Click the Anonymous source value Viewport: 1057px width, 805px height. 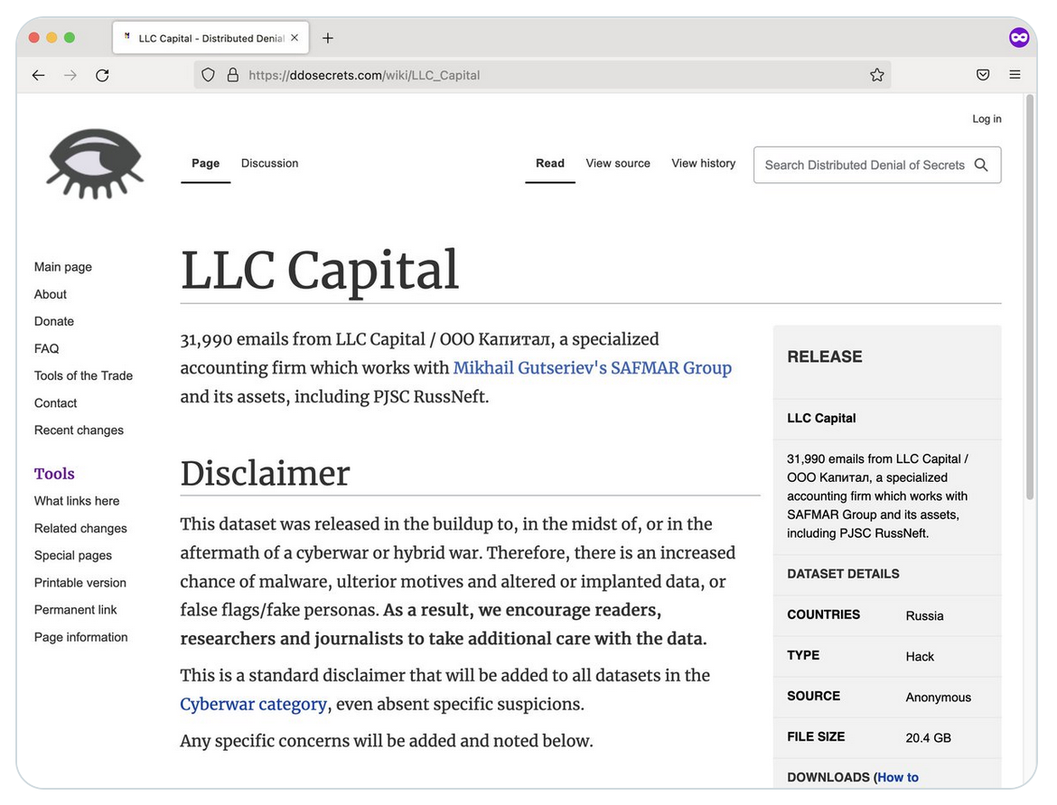(x=938, y=698)
